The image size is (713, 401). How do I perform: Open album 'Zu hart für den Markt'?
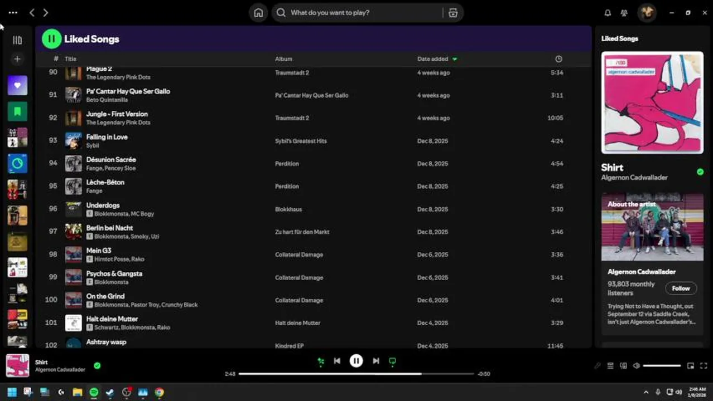pos(302,232)
